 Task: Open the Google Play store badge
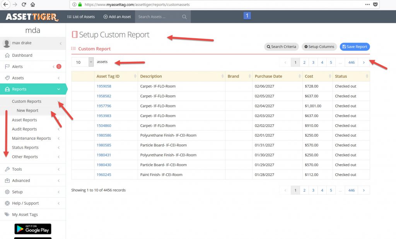33,229
